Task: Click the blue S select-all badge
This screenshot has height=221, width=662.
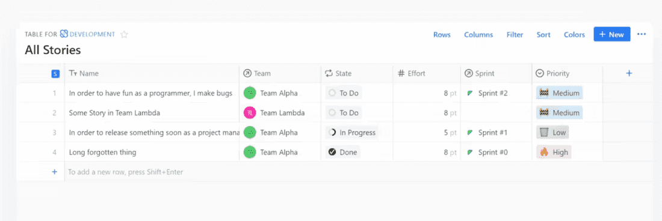Action: tap(55, 74)
